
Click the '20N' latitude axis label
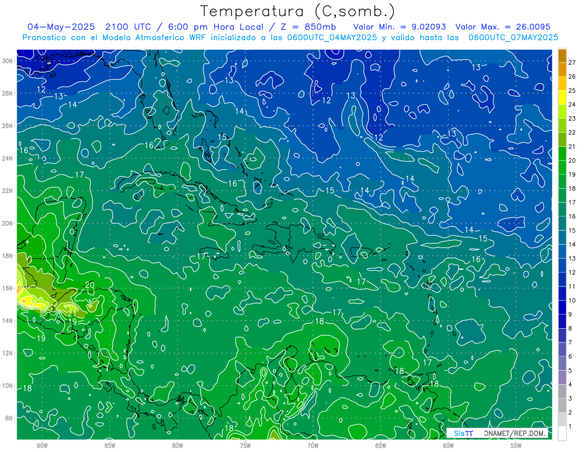pyautogui.click(x=8, y=223)
